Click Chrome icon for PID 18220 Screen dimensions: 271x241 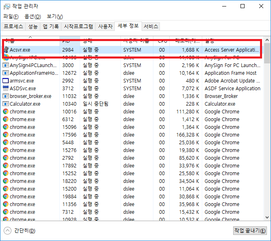click(6, 181)
